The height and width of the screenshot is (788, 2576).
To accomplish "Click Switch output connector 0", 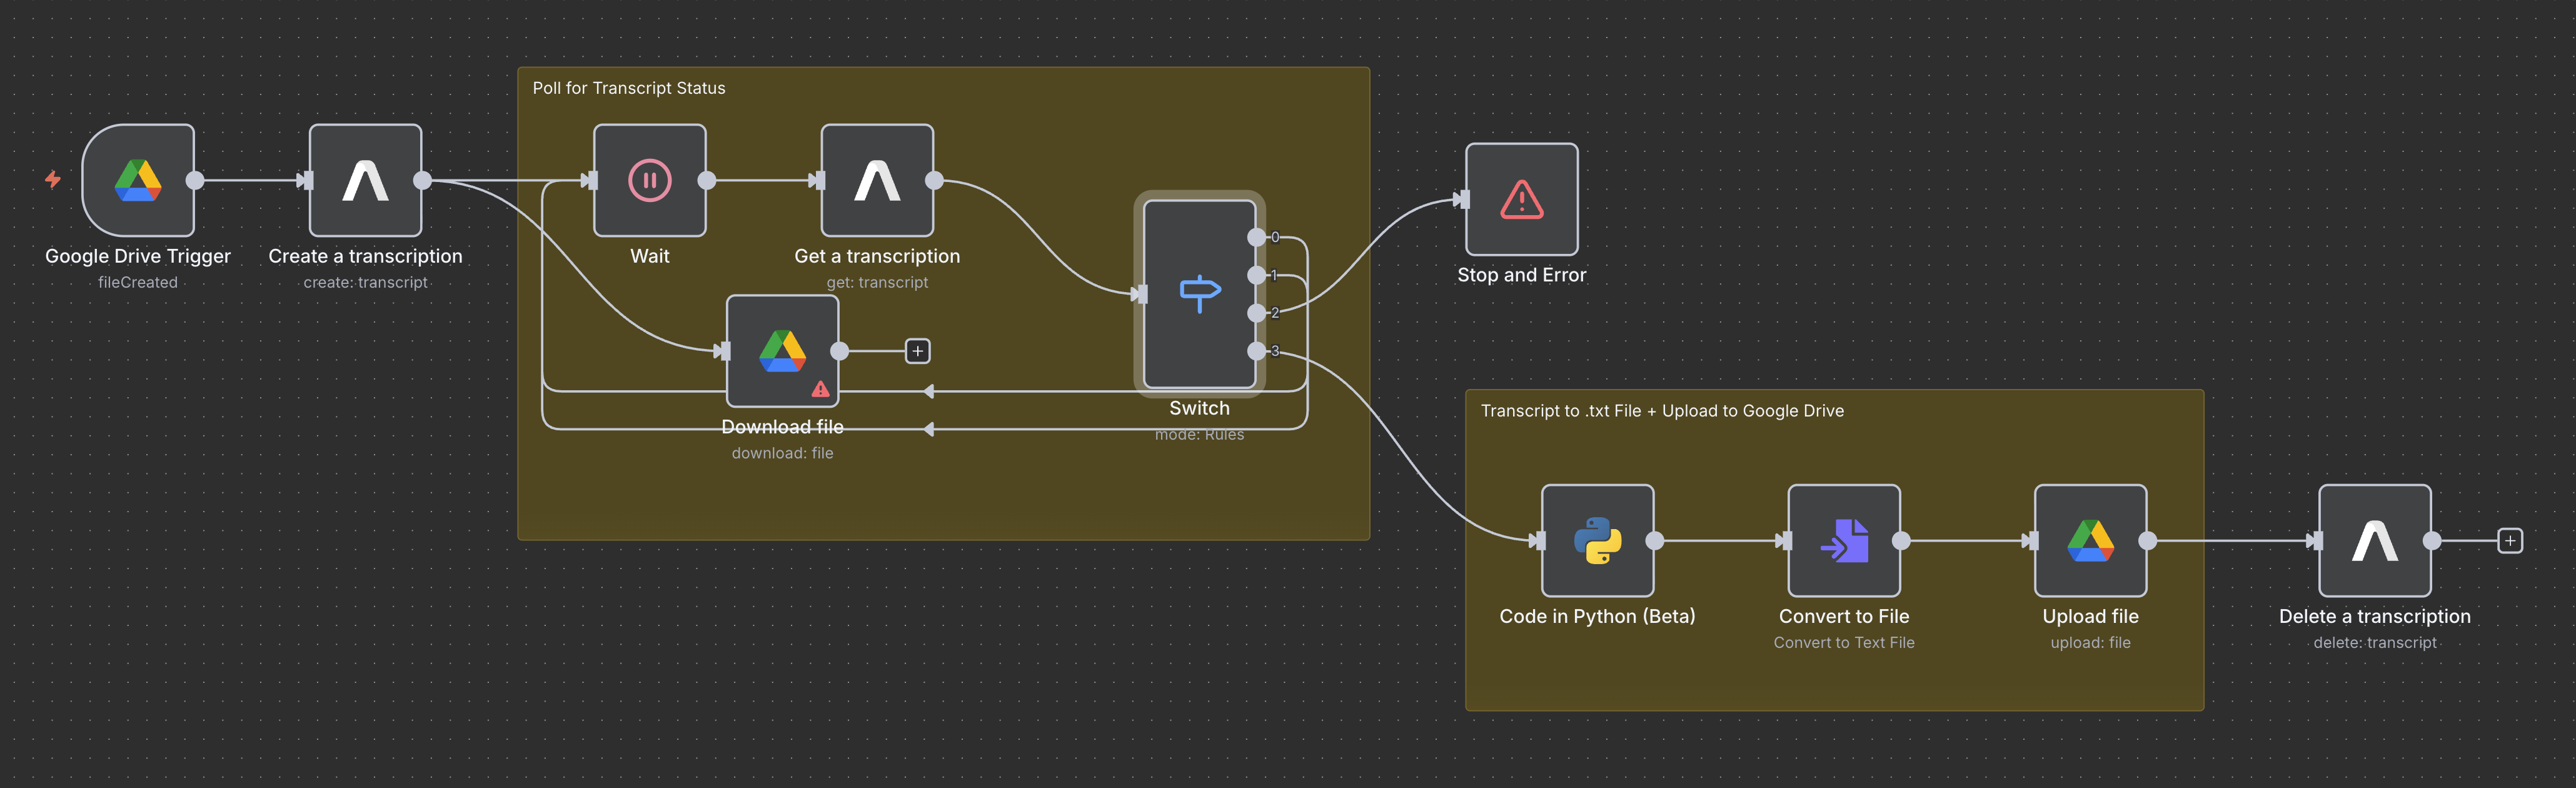I will (x=1256, y=237).
